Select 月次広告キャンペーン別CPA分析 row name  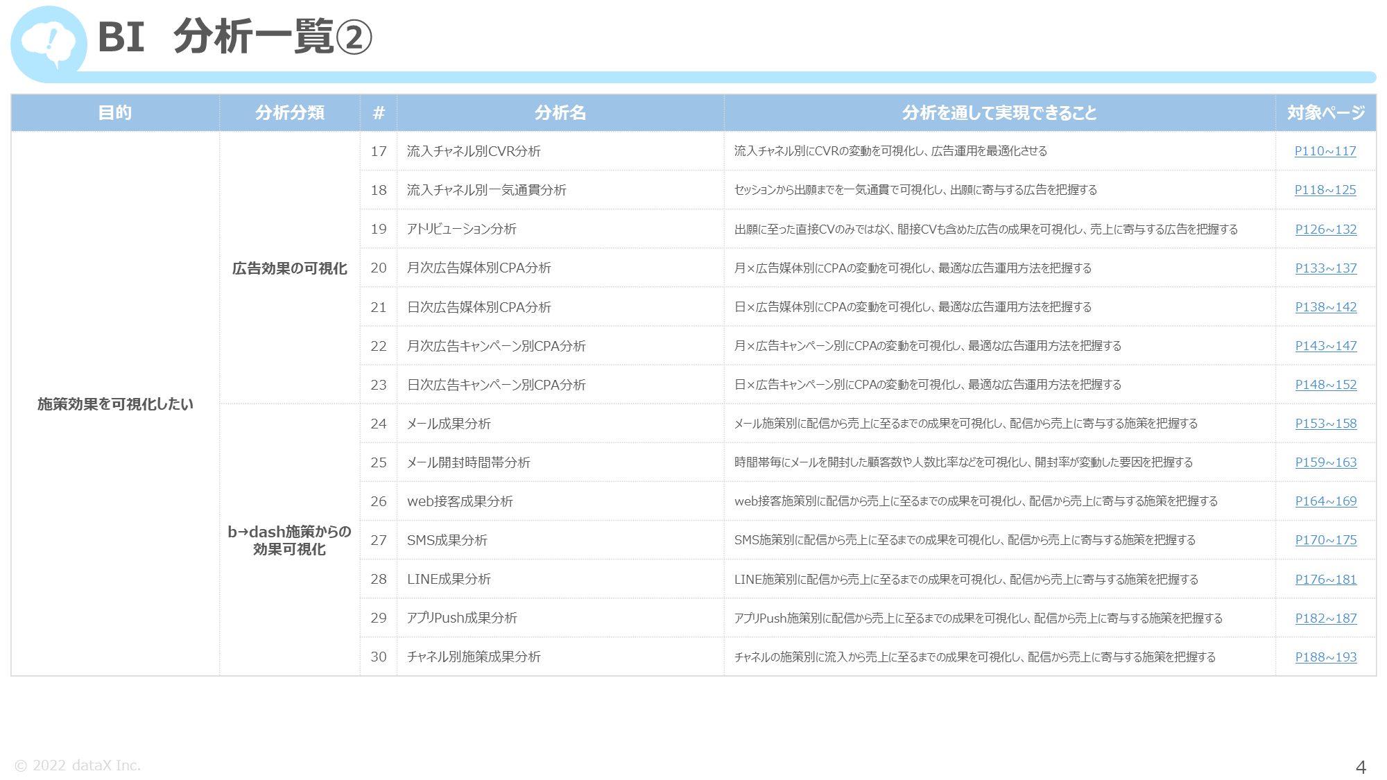pos(497,346)
